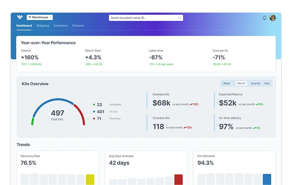Click the Dashboard tab
This screenshot has height=185, width=292.
tap(24, 26)
